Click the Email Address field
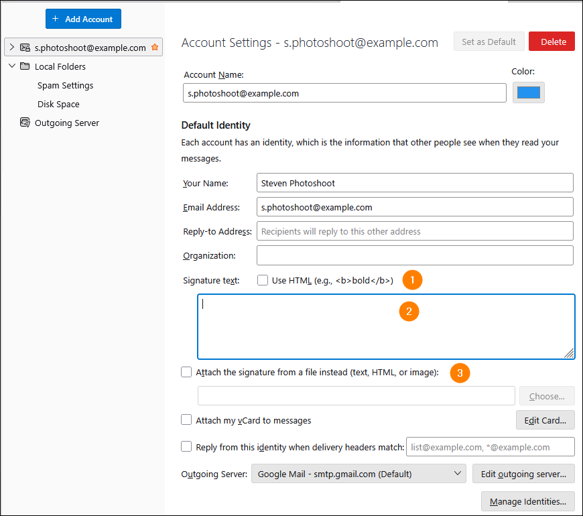This screenshot has height=516, width=583. [415, 207]
